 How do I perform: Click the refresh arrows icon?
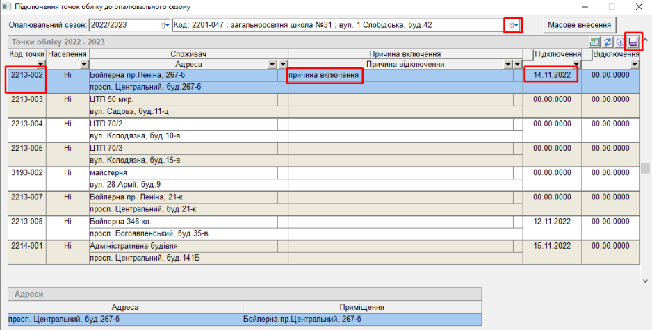(x=608, y=42)
